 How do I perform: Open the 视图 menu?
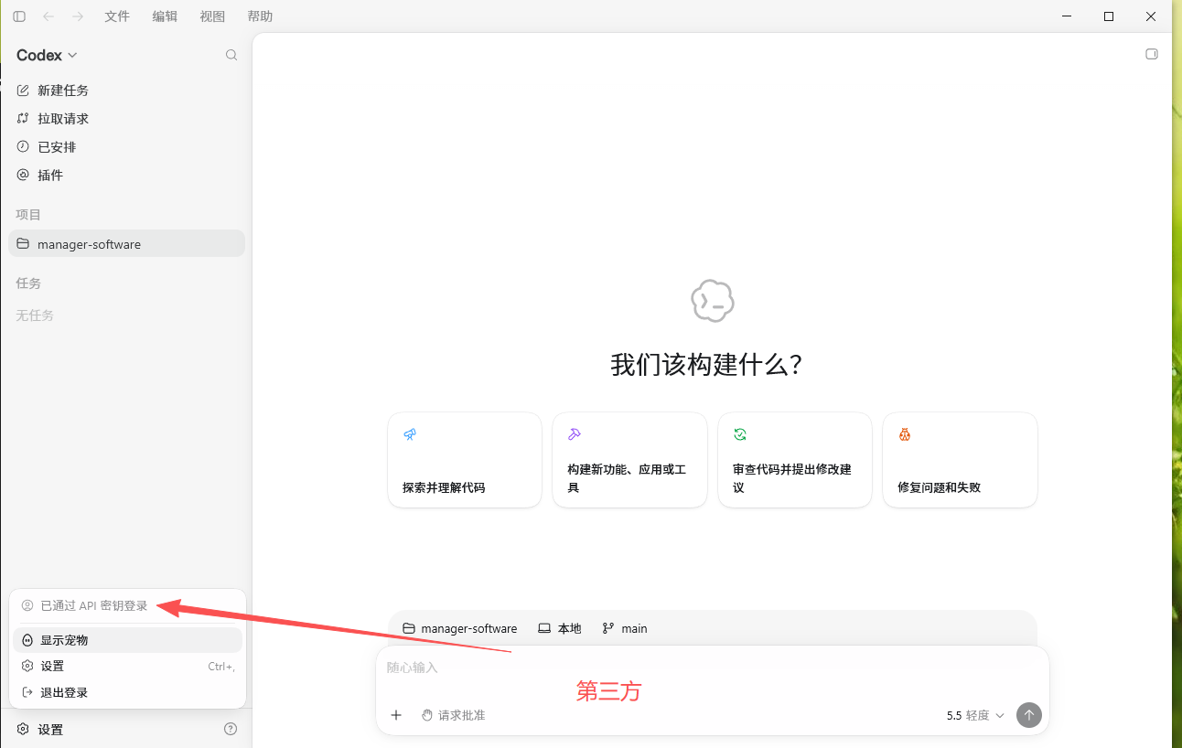point(212,16)
